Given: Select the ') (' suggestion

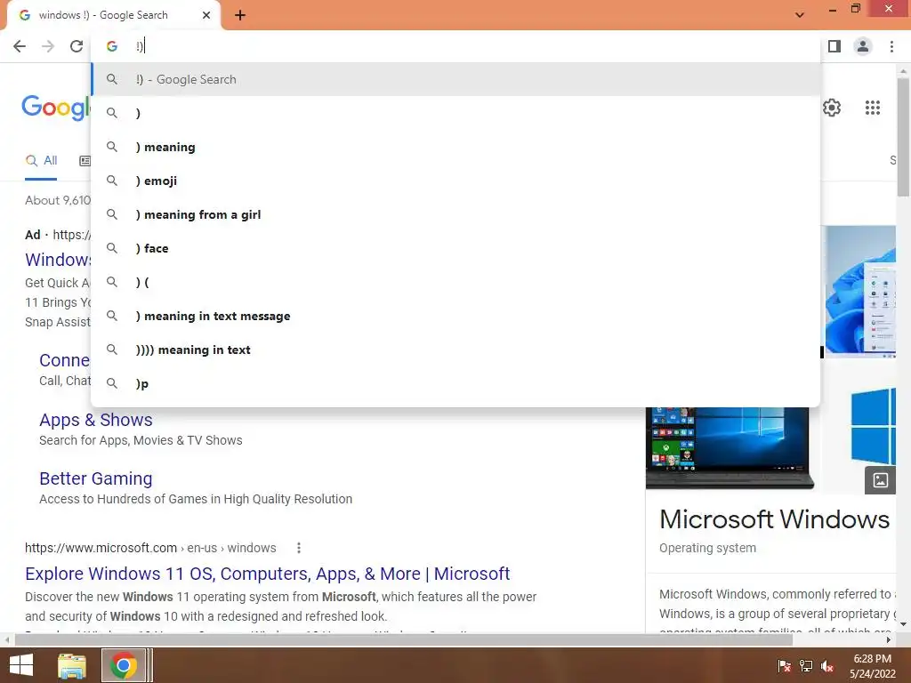Looking at the screenshot, I should [x=455, y=282].
